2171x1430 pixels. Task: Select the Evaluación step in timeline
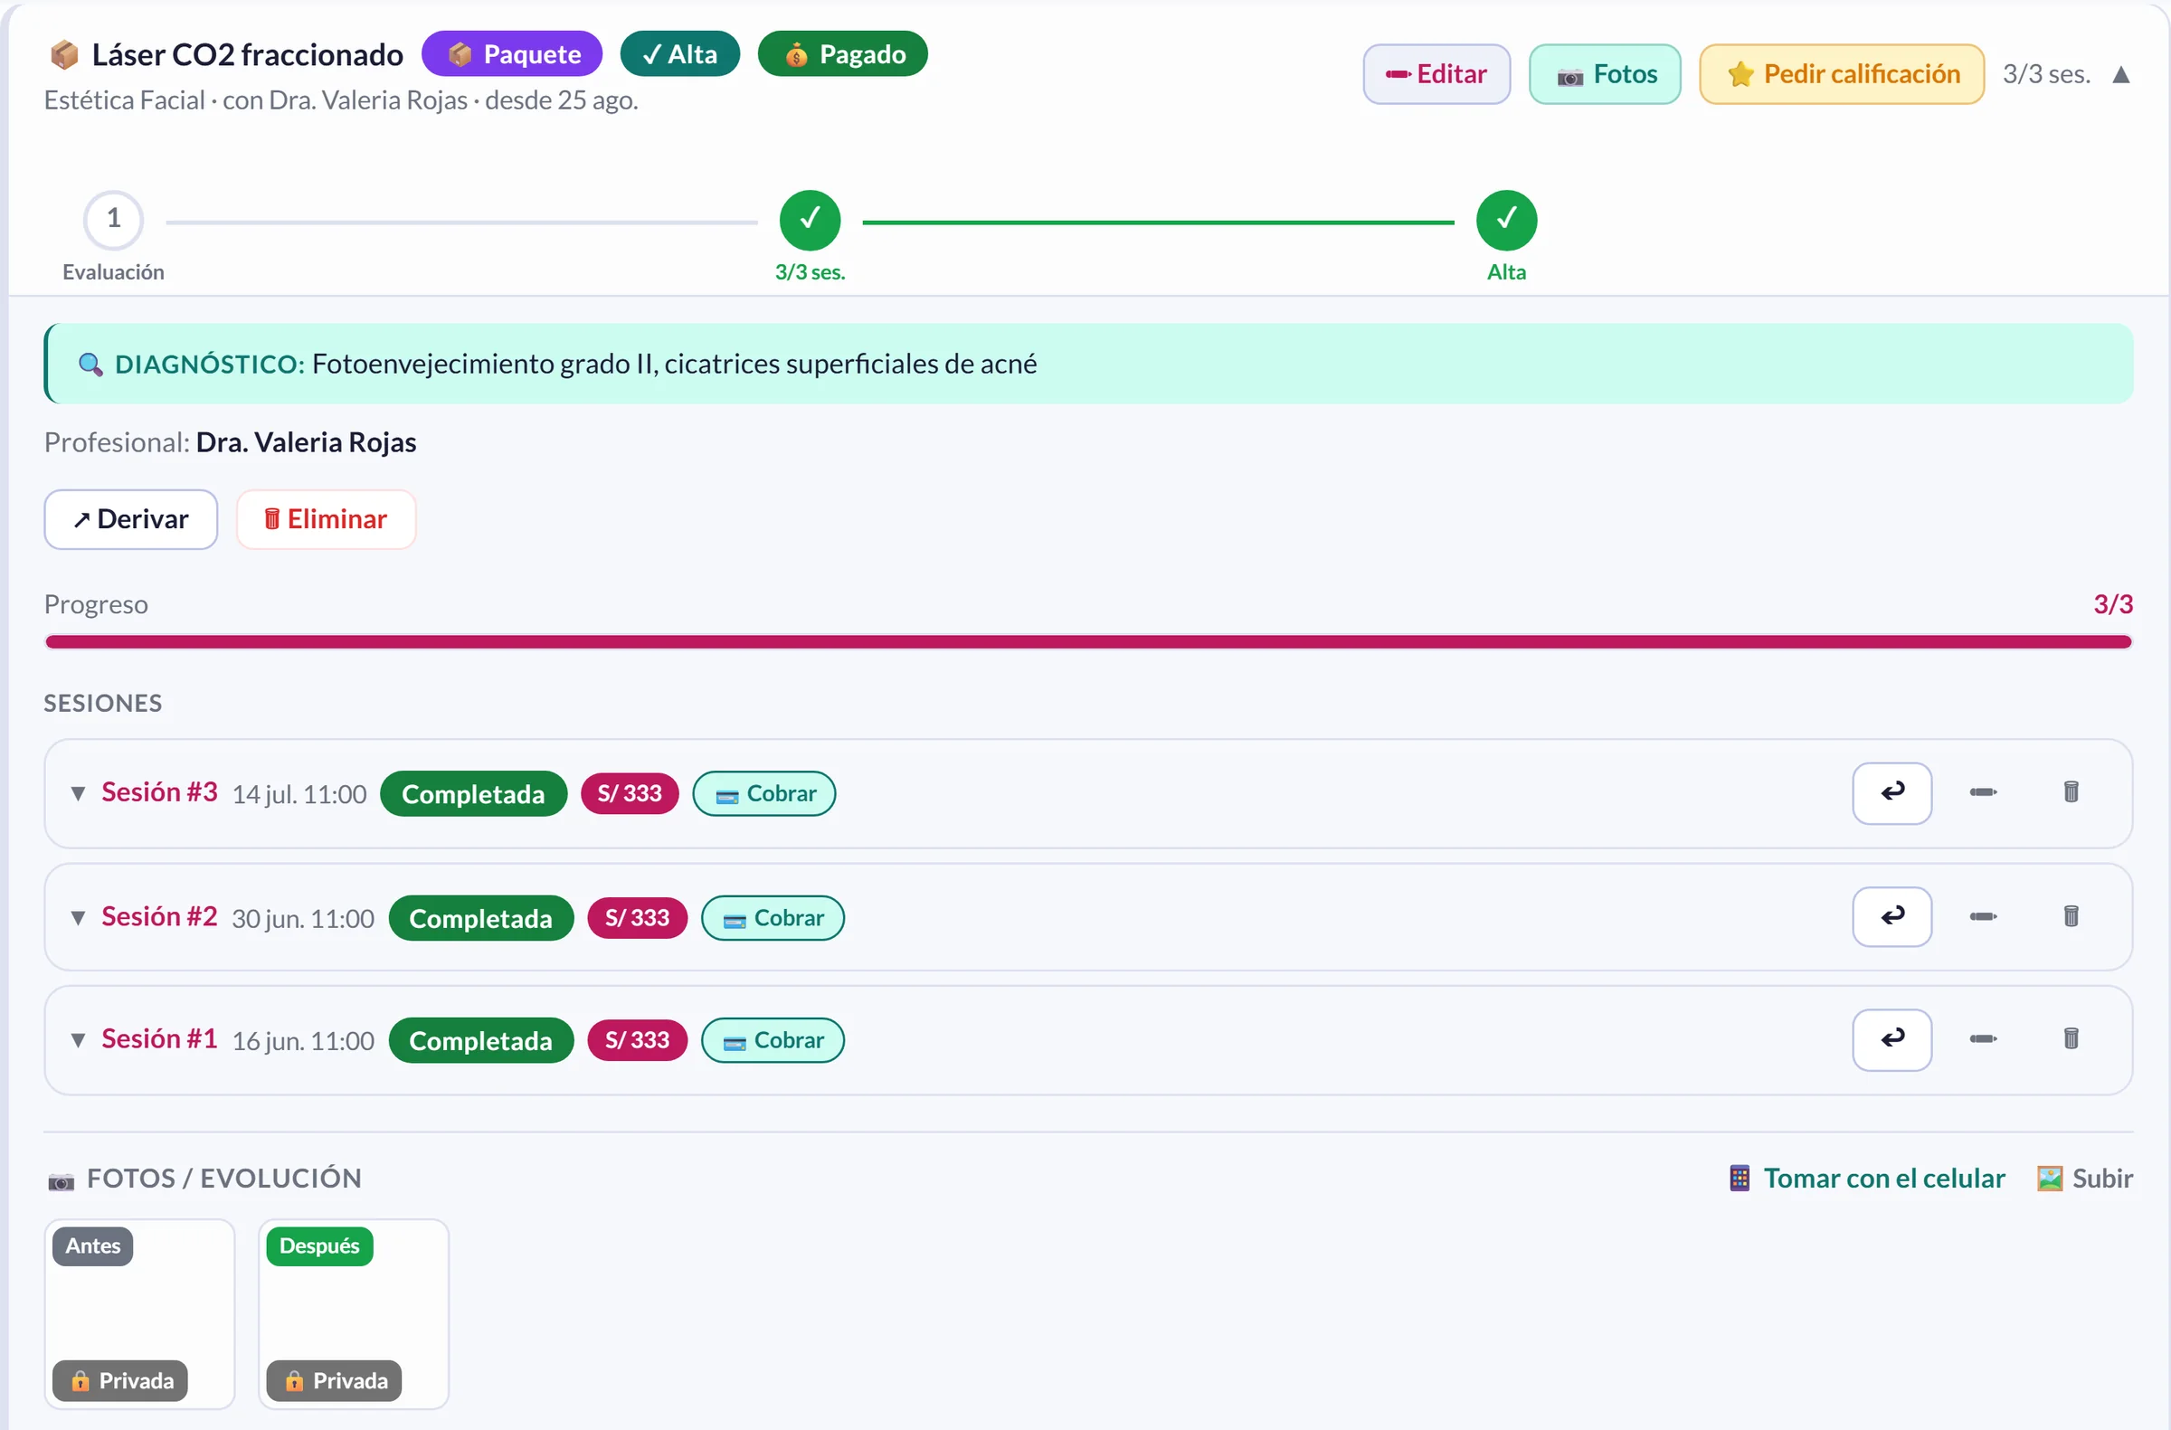[113, 220]
